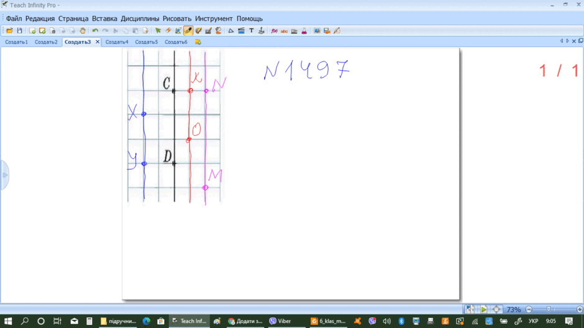584x328 pixels.
Task: Click the stamp tool icon
Action: pos(262,31)
